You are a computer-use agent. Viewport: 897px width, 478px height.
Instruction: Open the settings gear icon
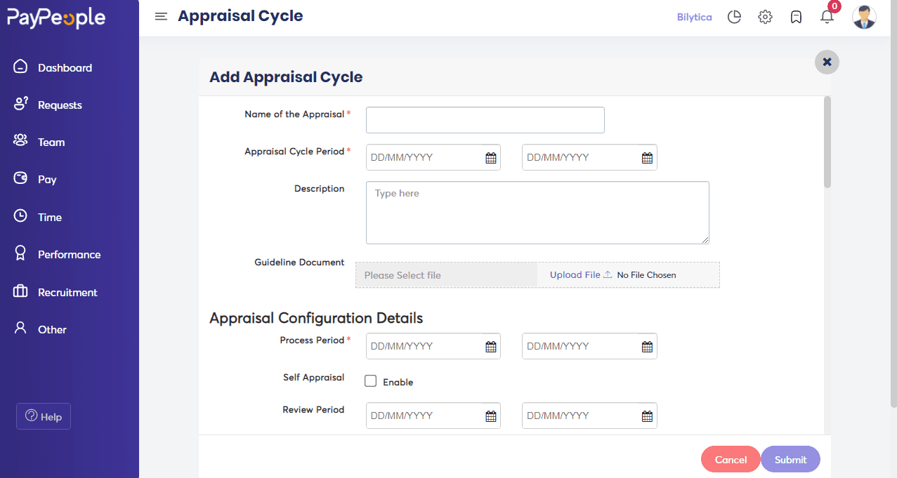click(x=765, y=17)
